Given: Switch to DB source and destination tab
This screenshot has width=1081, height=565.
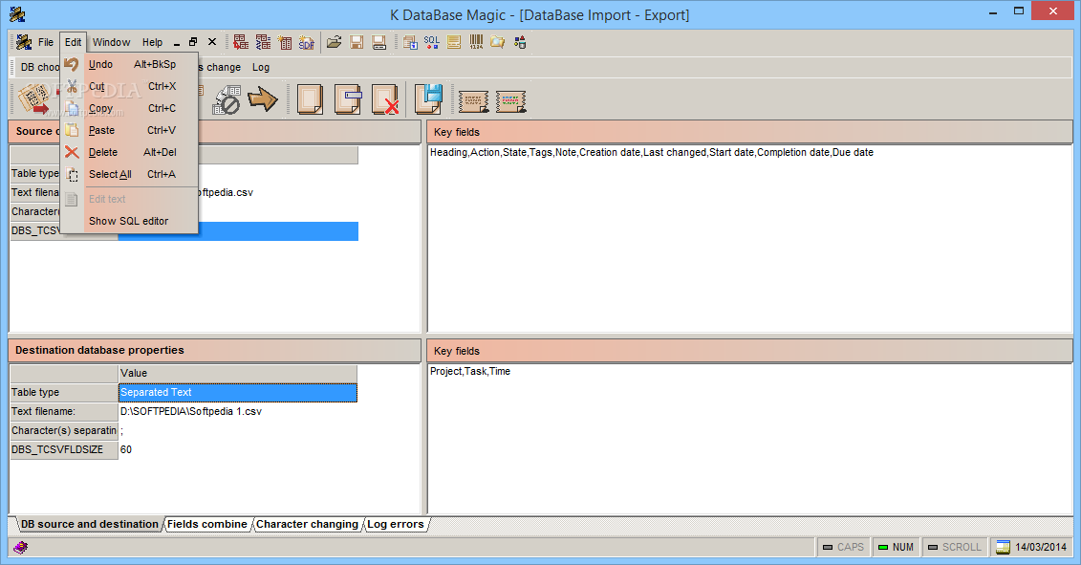Looking at the screenshot, I should pyautogui.click(x=90, y=524).
